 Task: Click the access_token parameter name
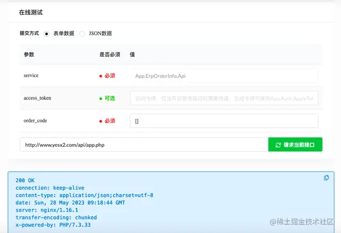tap(37, 98)
